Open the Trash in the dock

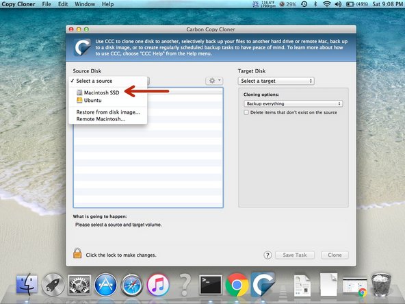[x=381, y=285]
